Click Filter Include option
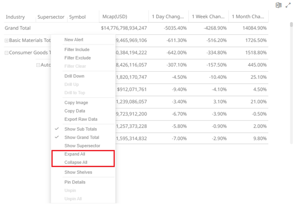This screenshot has height=205, width=298. point(77,50)
